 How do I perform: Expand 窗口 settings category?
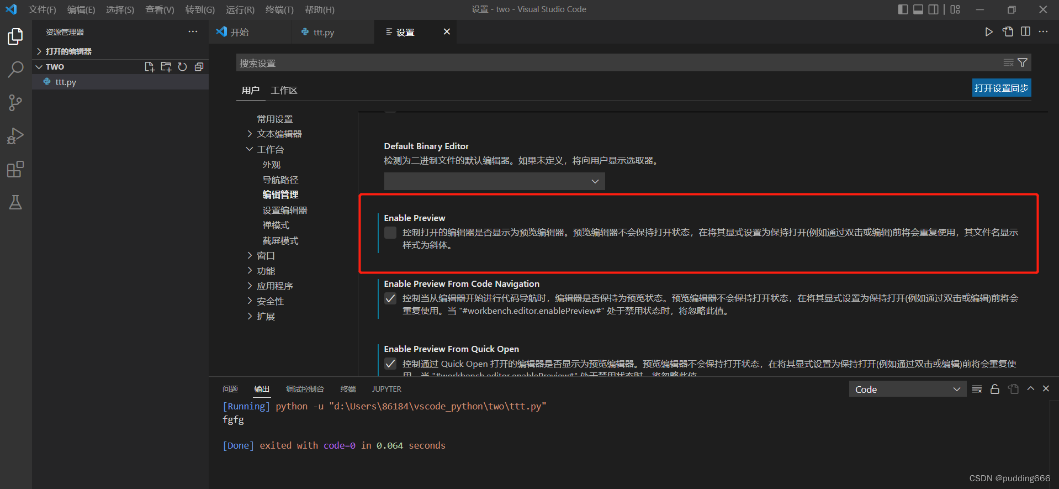click(250, 255)
